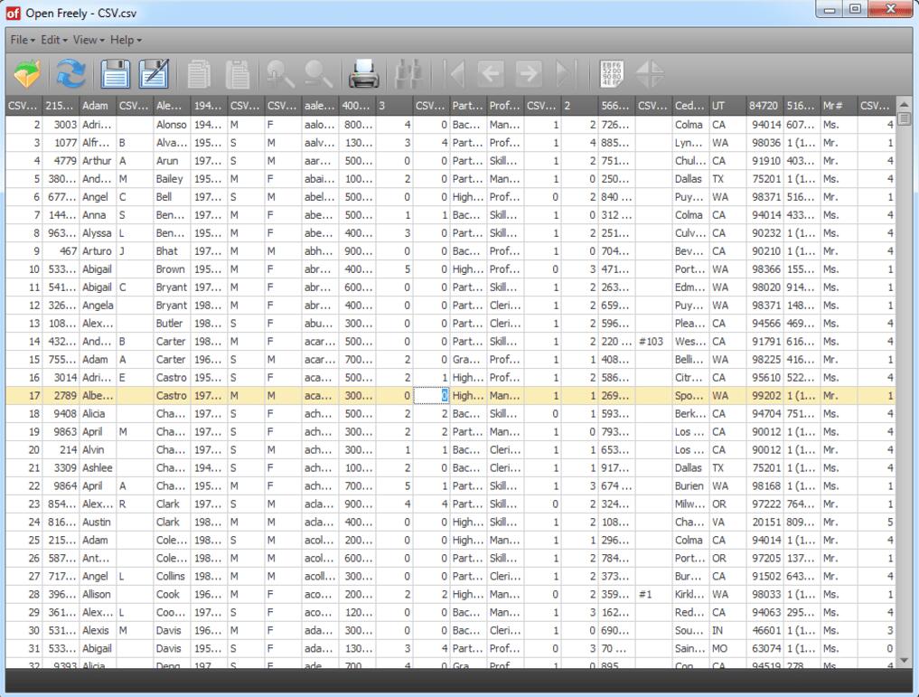Expand the View menu dropdown

click(x=89, y=40)
